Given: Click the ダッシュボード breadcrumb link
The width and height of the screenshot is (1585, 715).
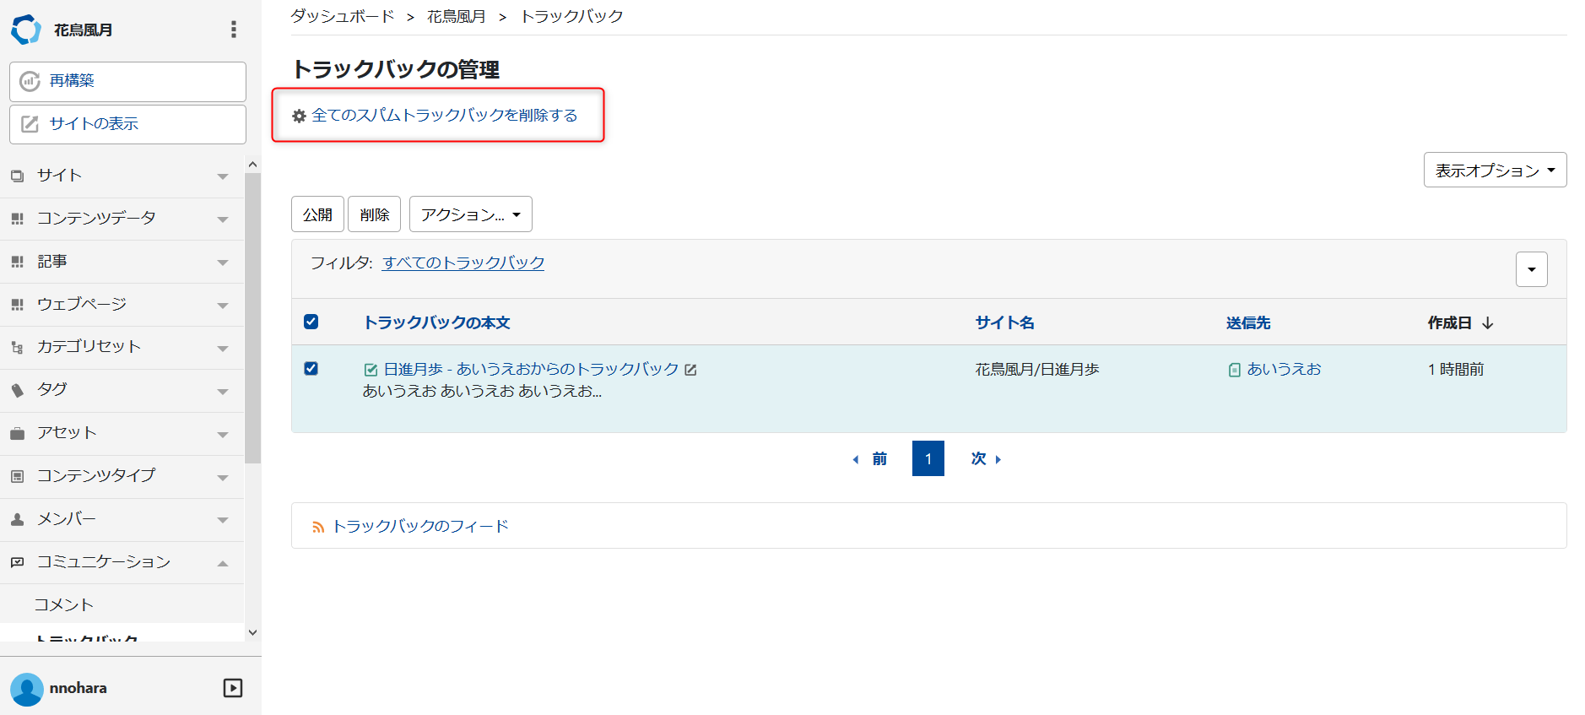Looking at the screenshot, I should pyautogui.click(x=343, y=16).
